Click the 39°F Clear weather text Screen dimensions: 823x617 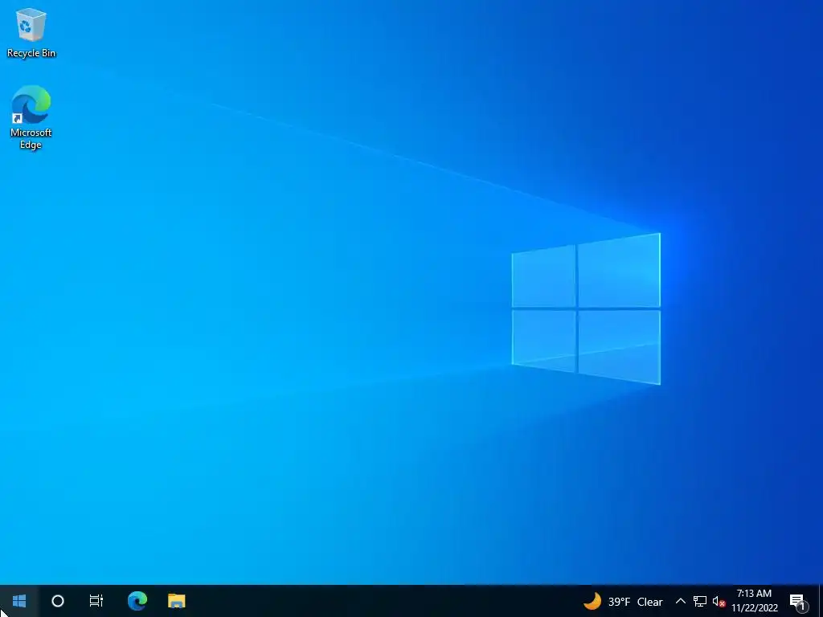[x=635, y=602]
